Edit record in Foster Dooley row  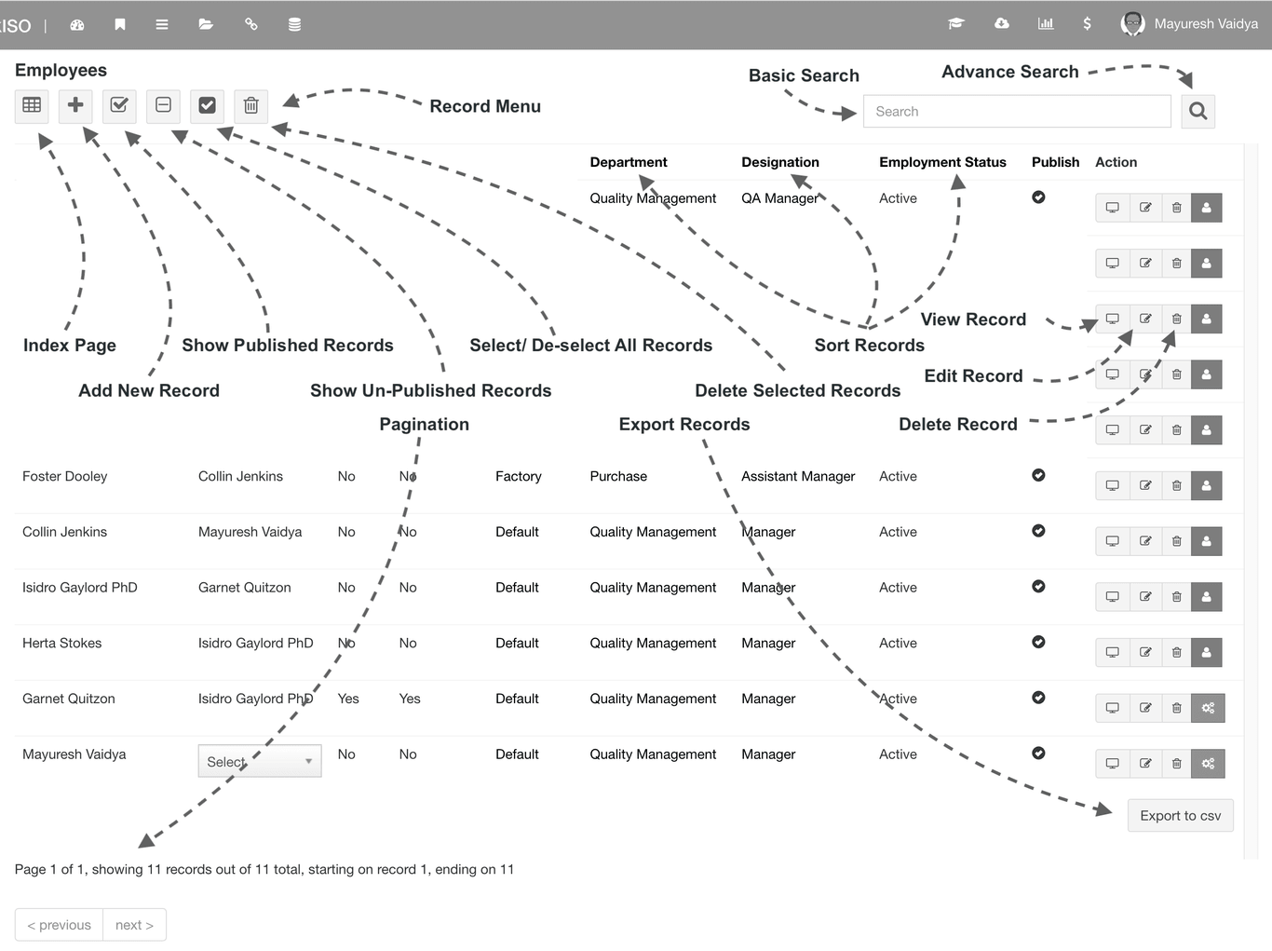[x=1145, y=485]
